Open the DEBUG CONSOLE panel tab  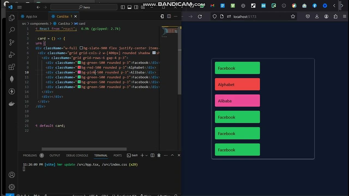click(77, 155)
